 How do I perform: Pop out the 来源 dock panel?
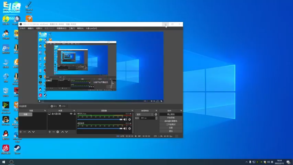(x=74, y=111)
